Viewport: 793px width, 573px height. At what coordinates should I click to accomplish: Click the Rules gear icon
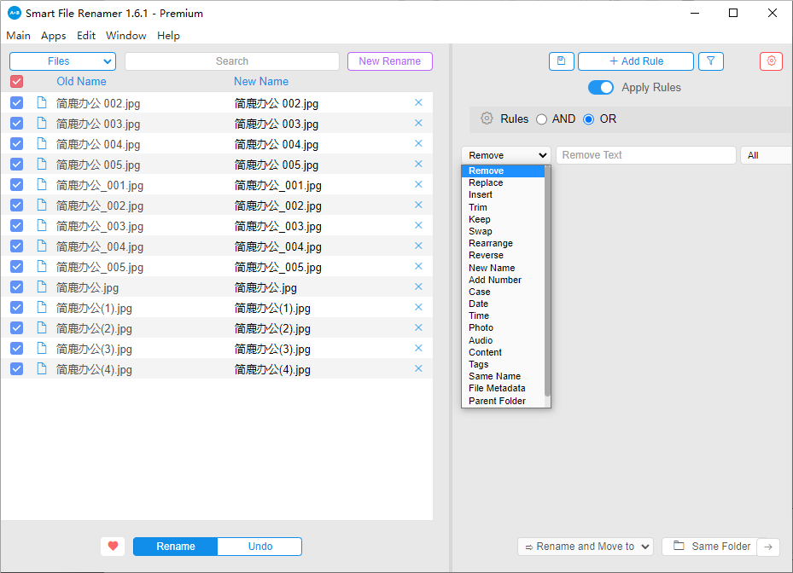point(487,119)
